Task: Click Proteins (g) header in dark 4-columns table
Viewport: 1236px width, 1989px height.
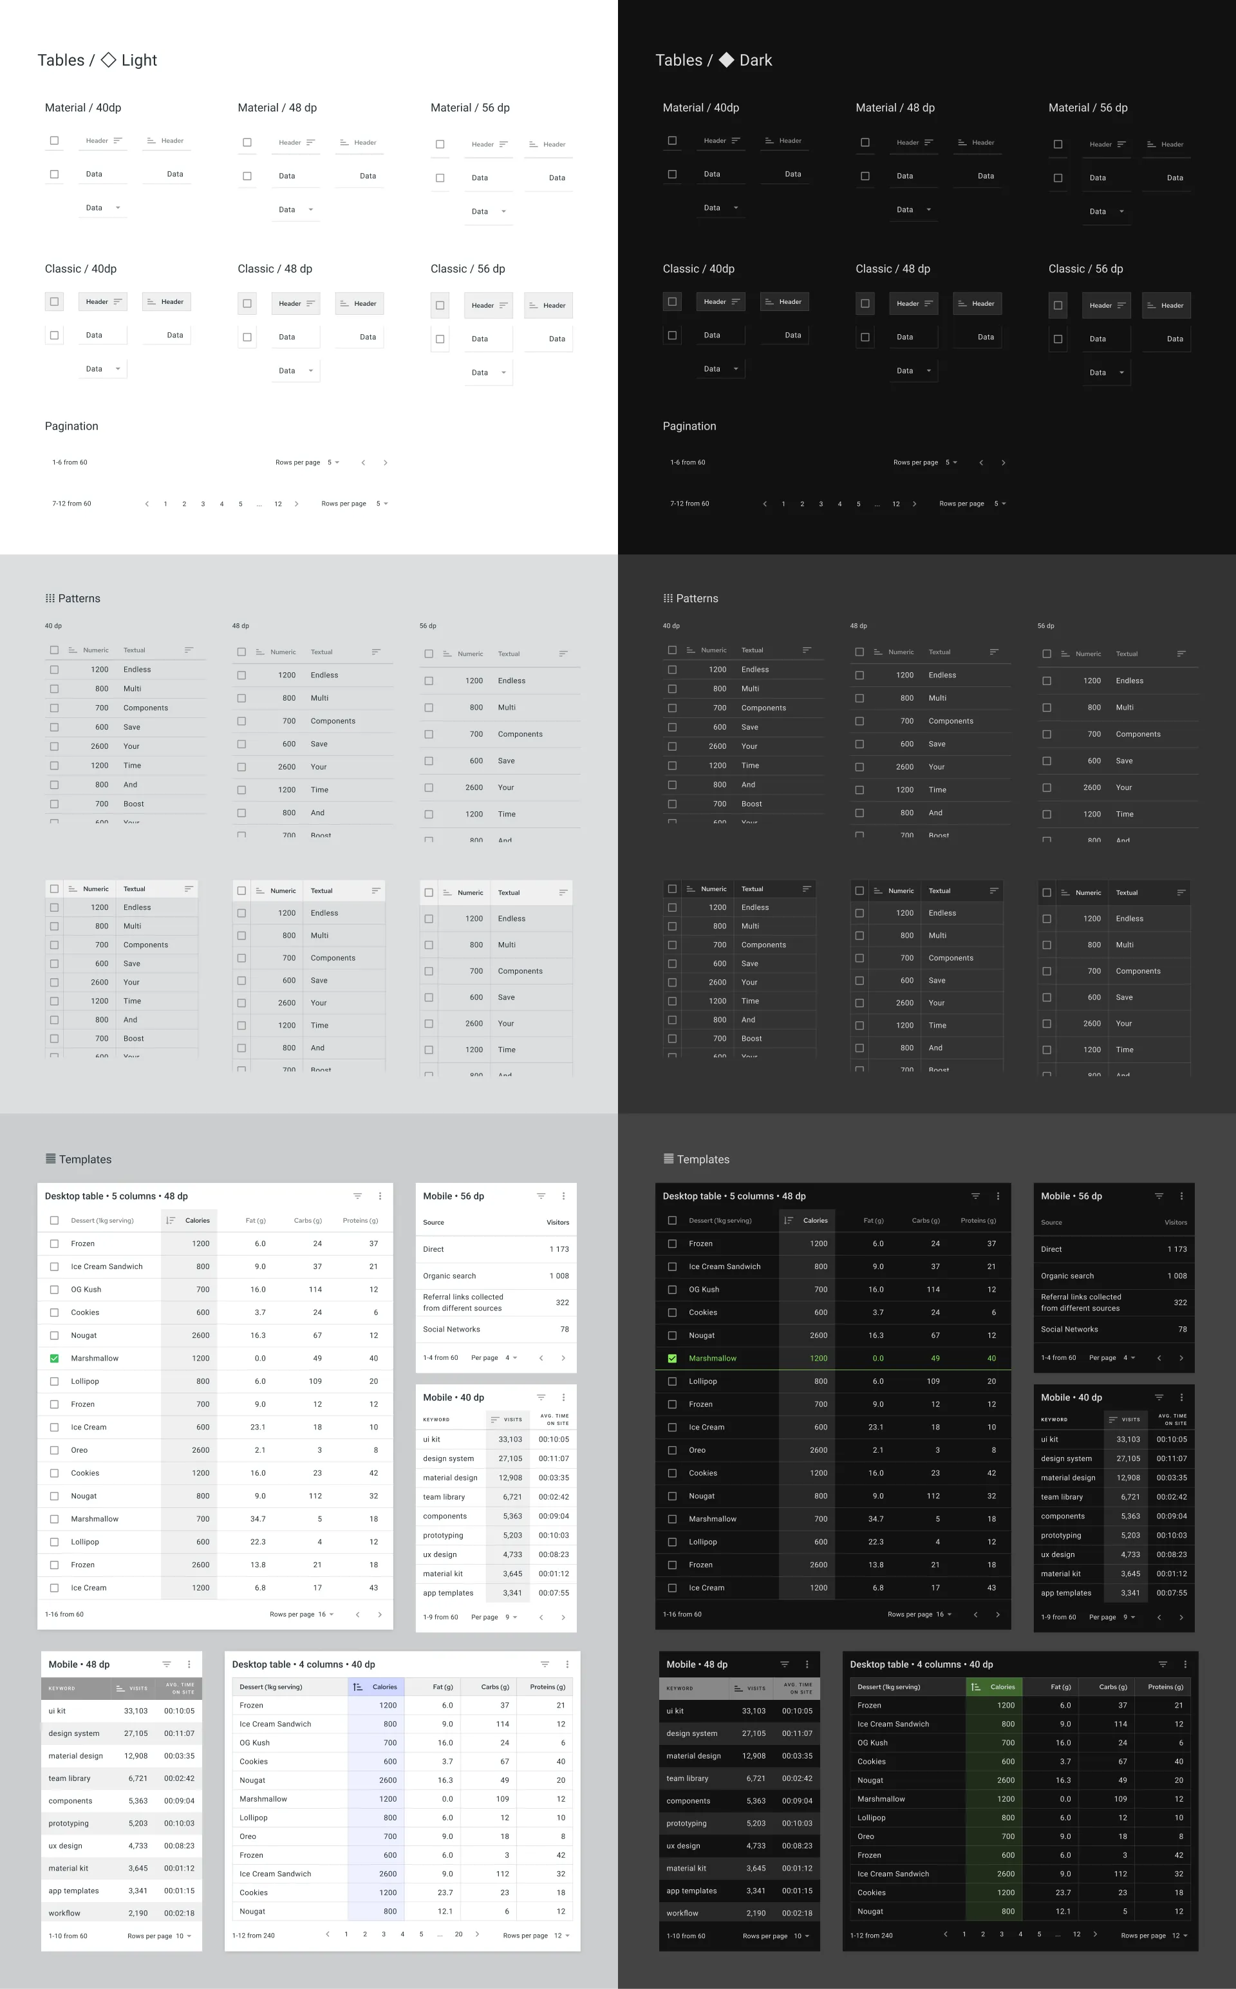Action: point(1165,1686)
